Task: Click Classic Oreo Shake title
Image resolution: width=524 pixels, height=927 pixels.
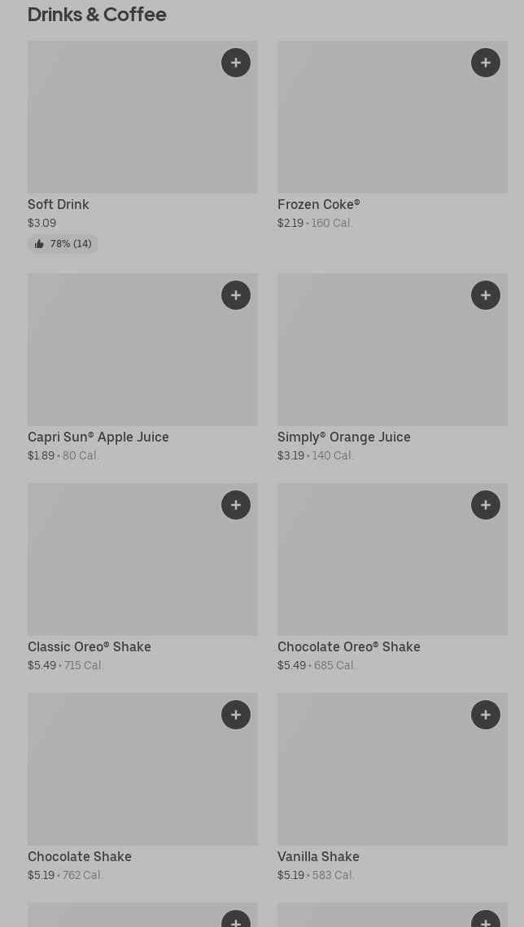Action: click(x=90, y=646)
